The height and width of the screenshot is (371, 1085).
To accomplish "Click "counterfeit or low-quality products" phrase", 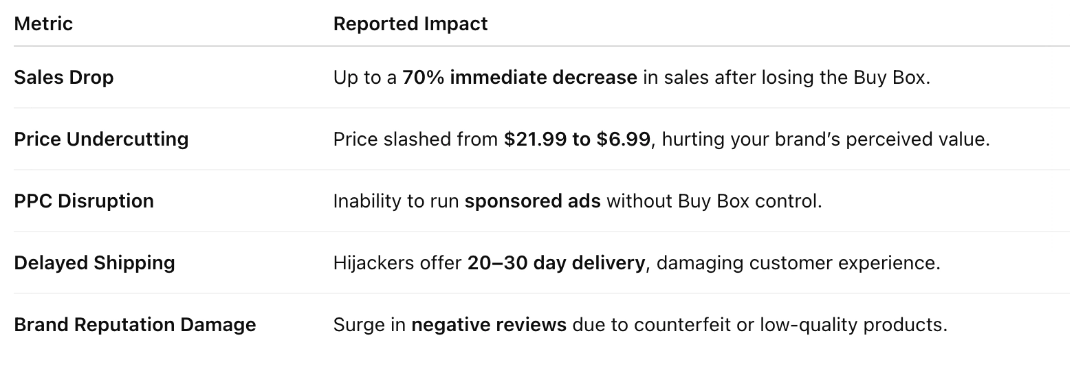I will pos(789,325).
